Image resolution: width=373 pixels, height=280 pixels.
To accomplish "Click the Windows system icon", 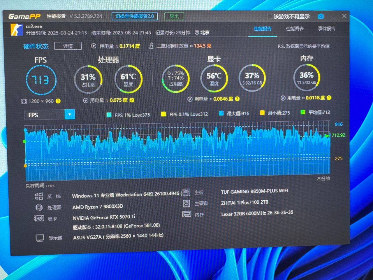I will click(39, 196).
